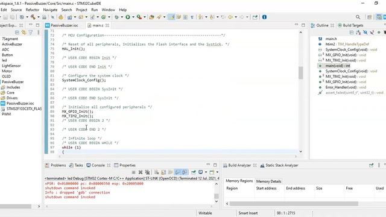
Task: Toggle Show Console on standard error change
Action: tap(185, 172)
